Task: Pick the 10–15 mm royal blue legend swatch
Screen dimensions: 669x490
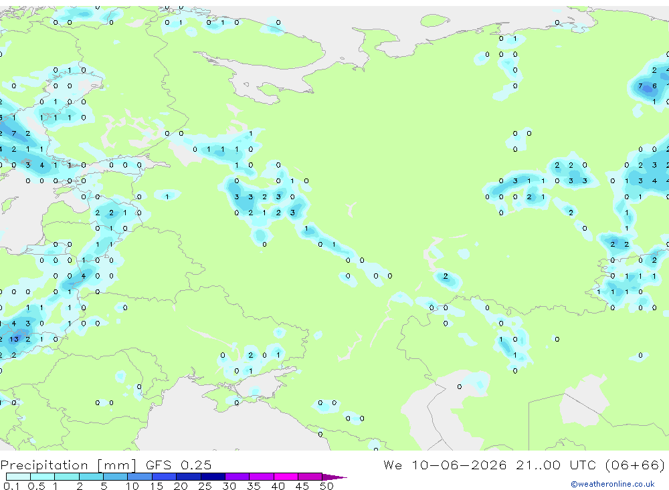Action: [x=140, y=477]
